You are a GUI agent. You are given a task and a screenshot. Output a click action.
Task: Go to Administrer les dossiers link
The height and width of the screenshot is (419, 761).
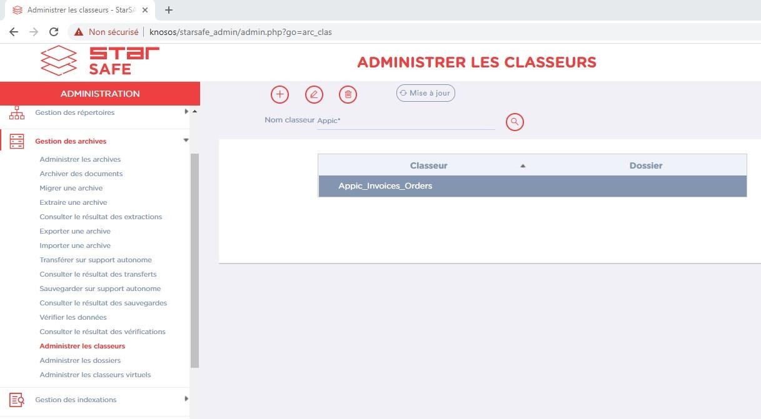(x=80, y=360)
